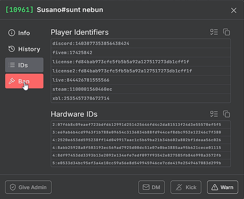Warn the player

pos(223,187)
